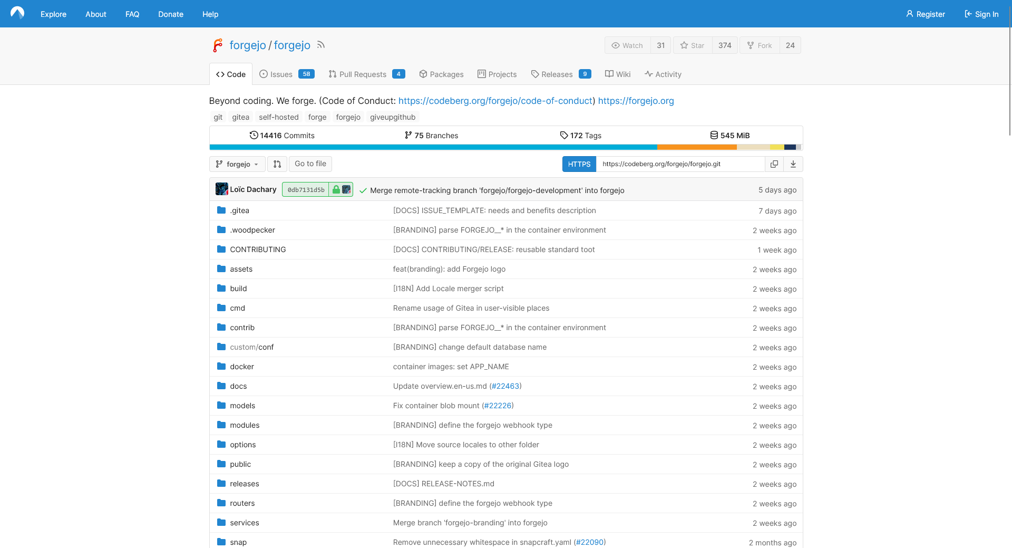Open the forgejo owner link in title

(x=248, y=45)
